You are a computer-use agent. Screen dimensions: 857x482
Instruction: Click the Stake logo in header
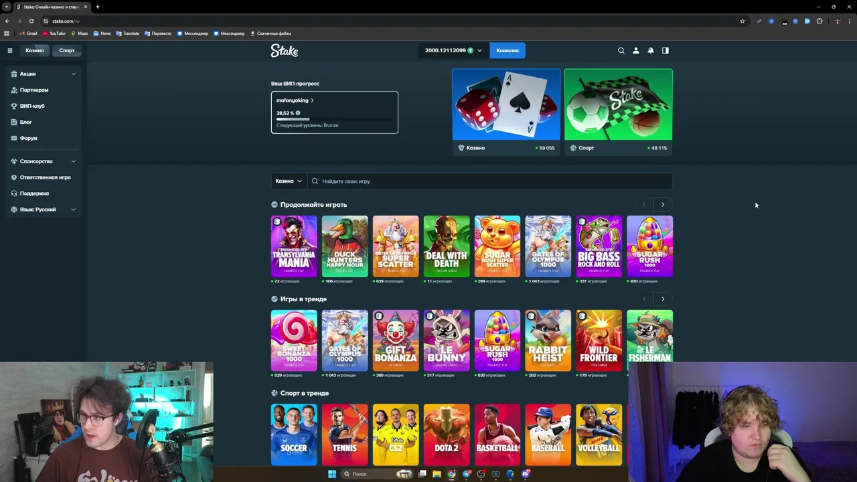[x=285, y=50]
